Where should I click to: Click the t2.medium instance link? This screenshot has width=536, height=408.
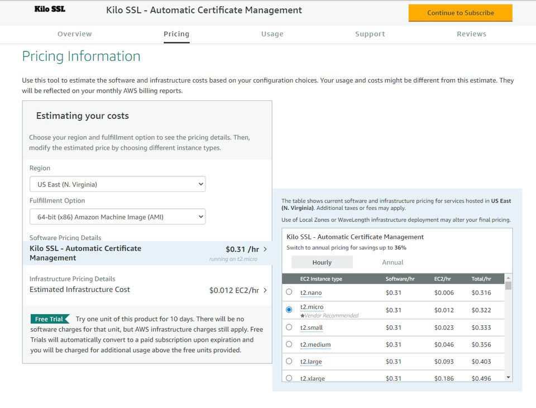click(x=315, y=345)
